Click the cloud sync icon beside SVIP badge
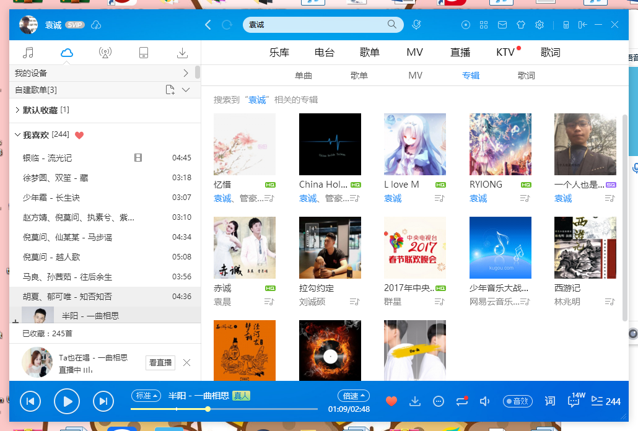The width and height of the screenshot is (638, 431). (x=96, y=25)
